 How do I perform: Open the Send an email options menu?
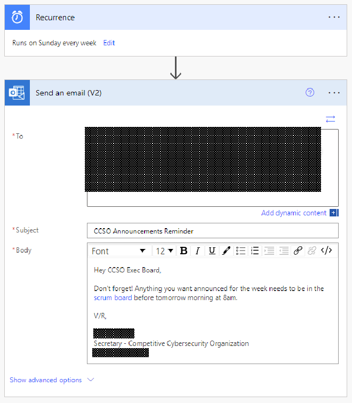point(334,93)
